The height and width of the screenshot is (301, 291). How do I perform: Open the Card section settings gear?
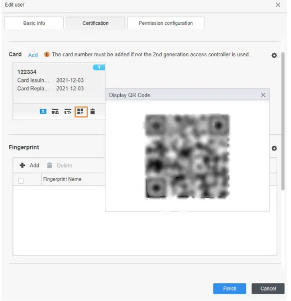[274, 55]
